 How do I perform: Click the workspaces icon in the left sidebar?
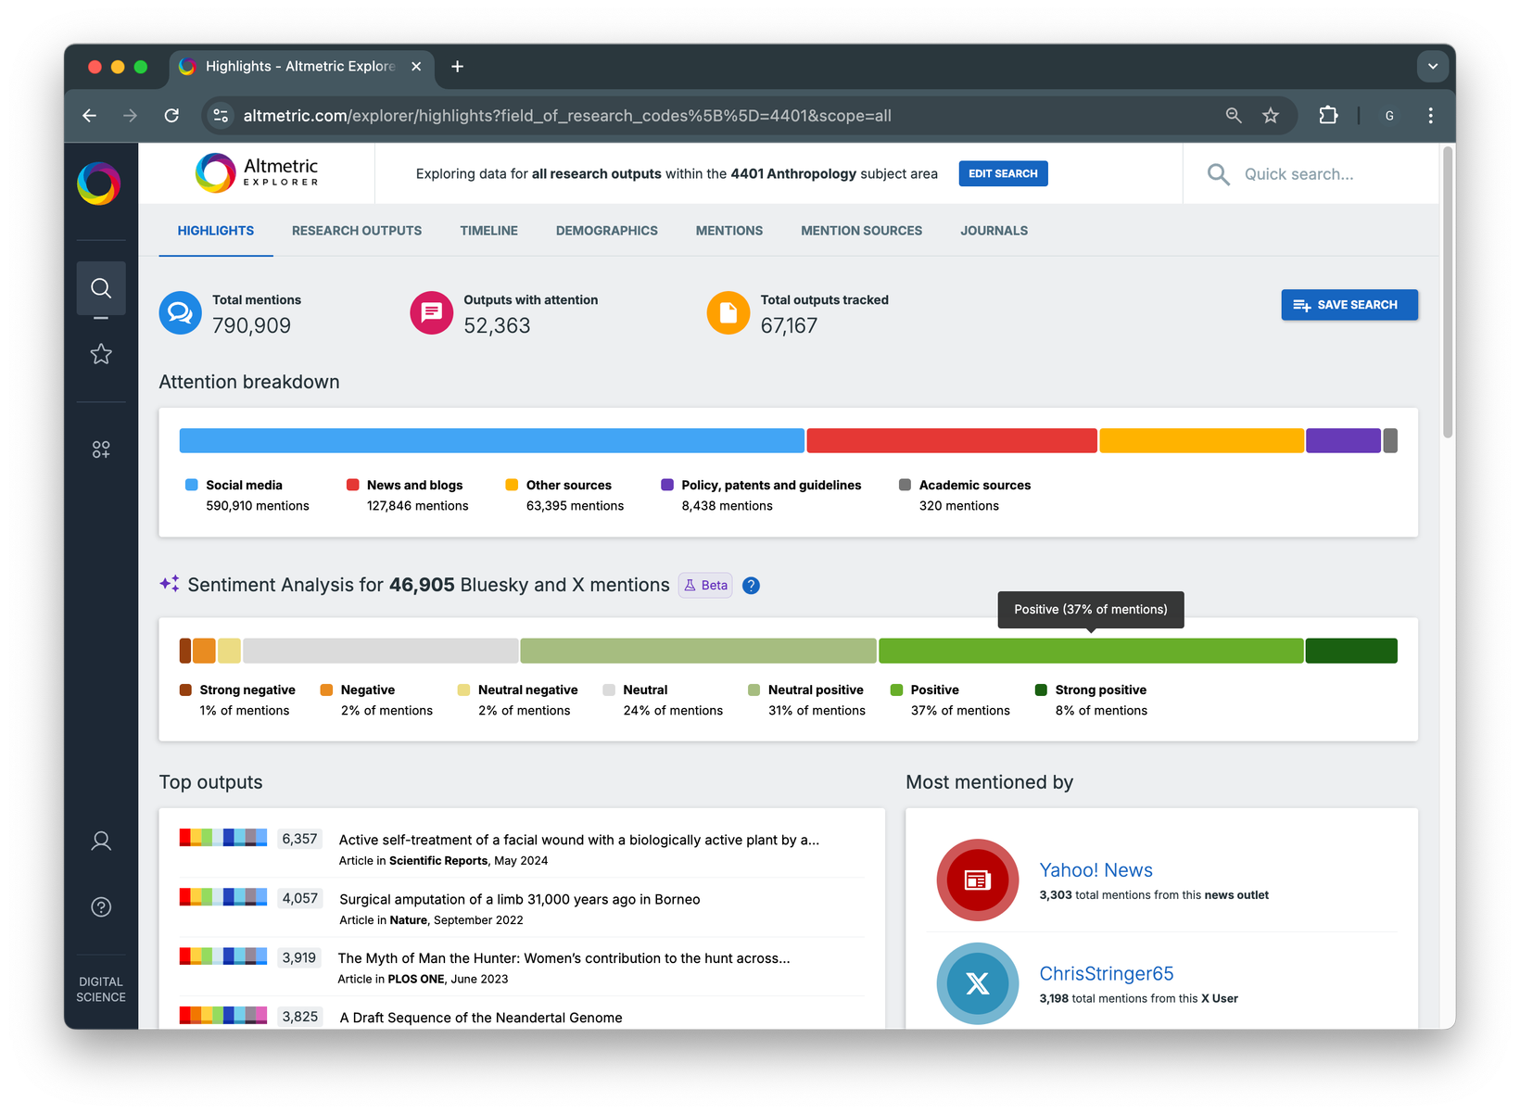pos(100,449)
